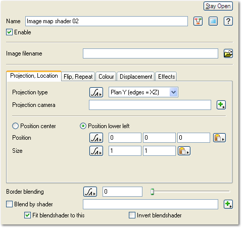
Task: Switch to the Displacement tab
Action: [x=136, y=77]
